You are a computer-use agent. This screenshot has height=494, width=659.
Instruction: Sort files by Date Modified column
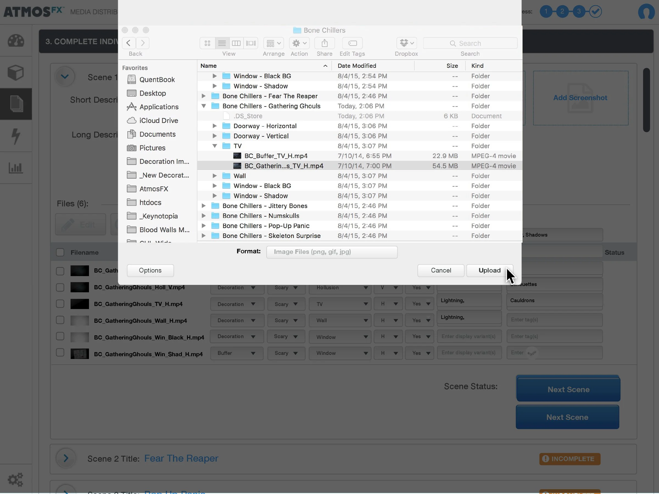373,66
